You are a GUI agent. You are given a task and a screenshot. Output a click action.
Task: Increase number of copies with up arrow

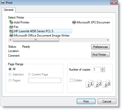coord(103,69)
